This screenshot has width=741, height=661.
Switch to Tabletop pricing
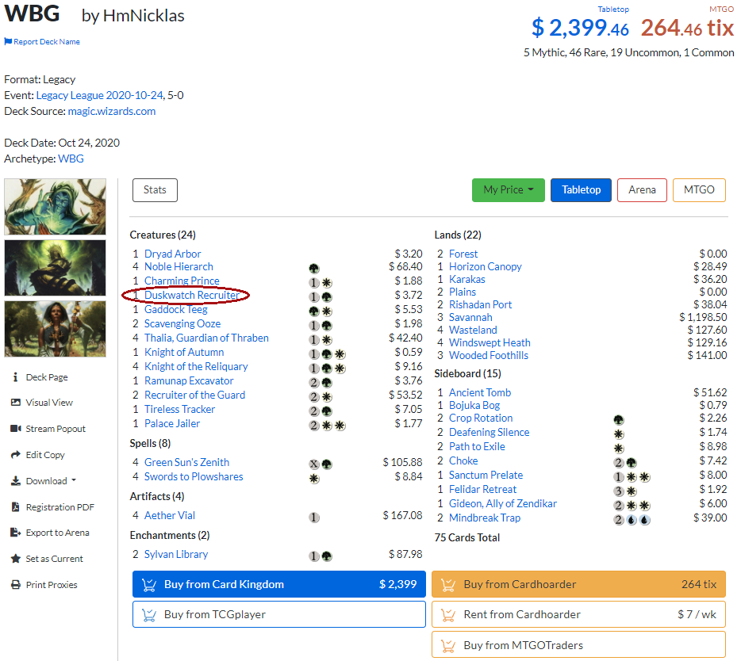pos(581,189)
